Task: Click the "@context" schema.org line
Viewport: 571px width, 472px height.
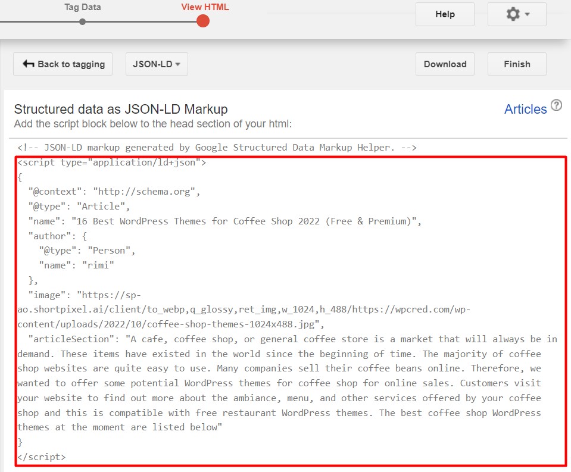Action: (x=114, y=192)
